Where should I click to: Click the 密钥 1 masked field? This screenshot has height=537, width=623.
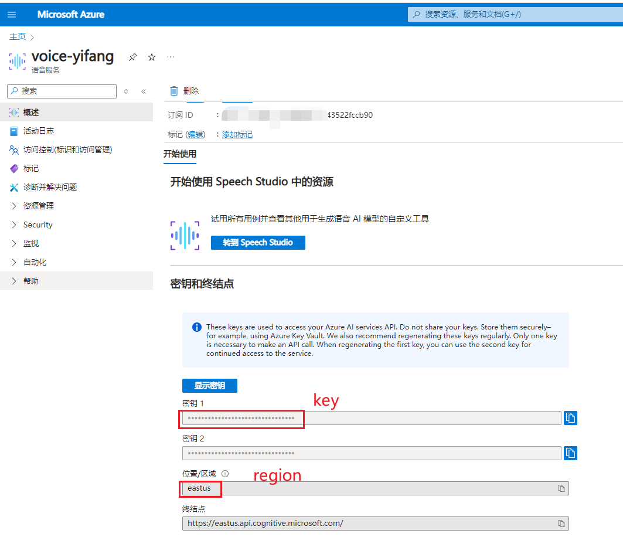click(x=372, y=418)
